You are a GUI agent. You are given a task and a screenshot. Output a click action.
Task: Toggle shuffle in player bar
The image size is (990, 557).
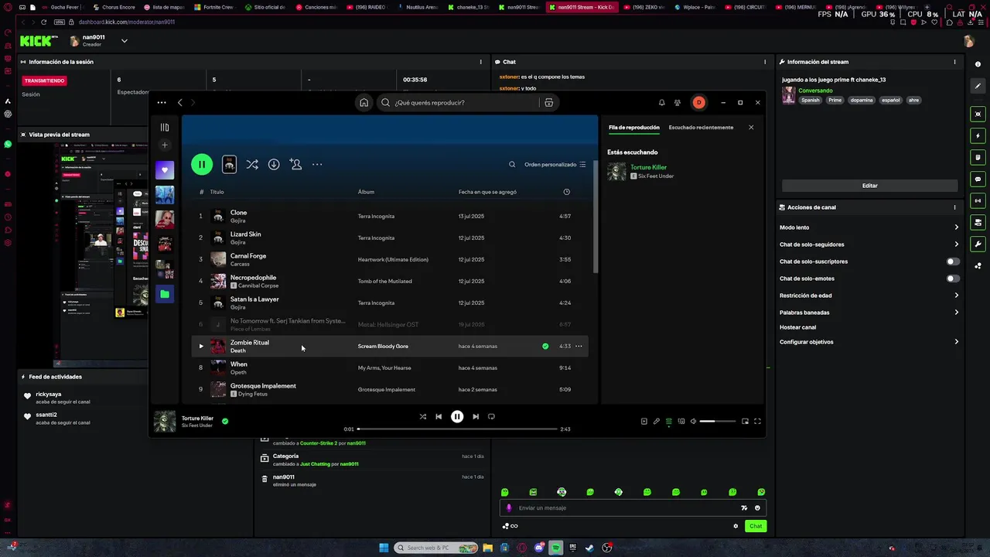pos(423,416)
